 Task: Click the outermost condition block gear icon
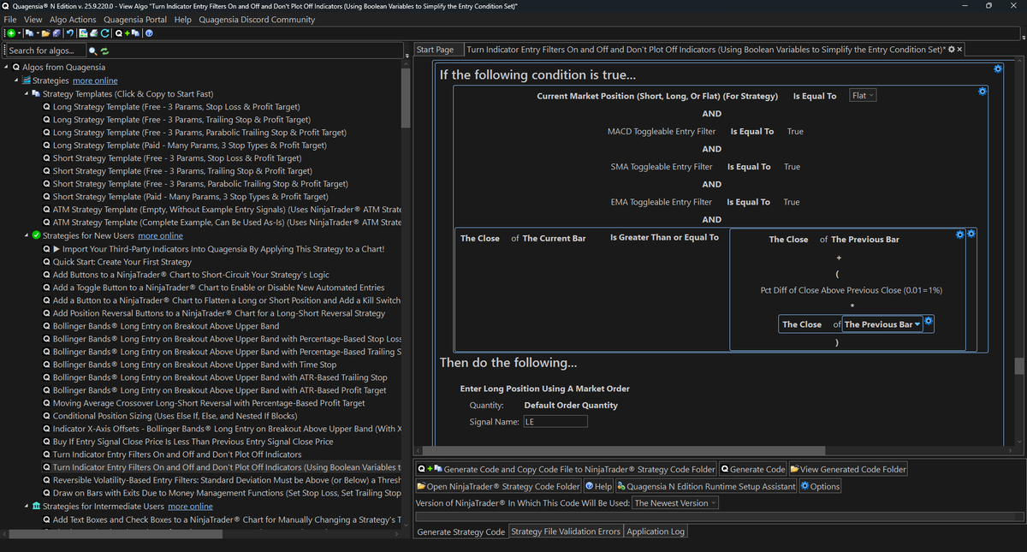point(998,68)
